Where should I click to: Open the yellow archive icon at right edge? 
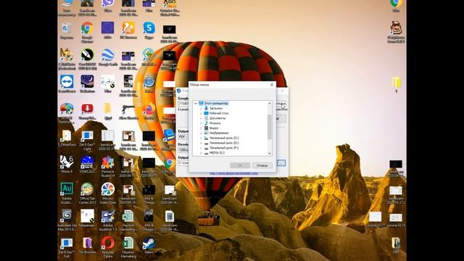[396, 84]
